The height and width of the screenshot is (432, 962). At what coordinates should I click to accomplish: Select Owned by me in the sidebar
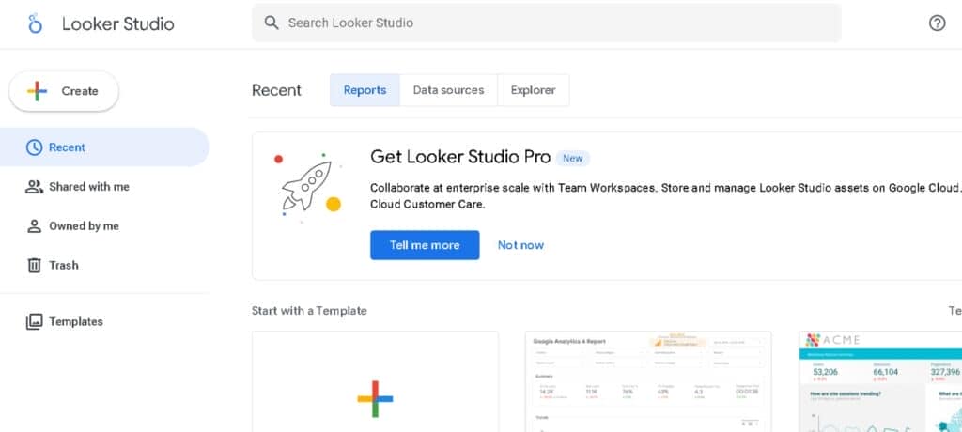tap(84, 226)
